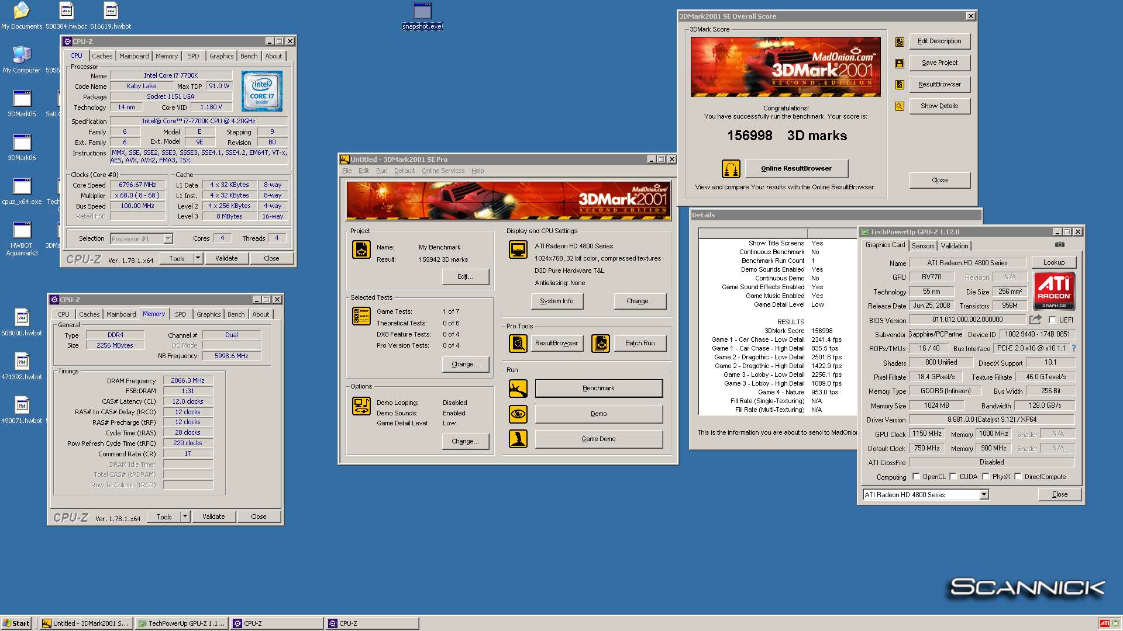Launch the 3DMark05 desktop shortcut
The width and height of the screenshot is (1123, 631).
(22, 103)
